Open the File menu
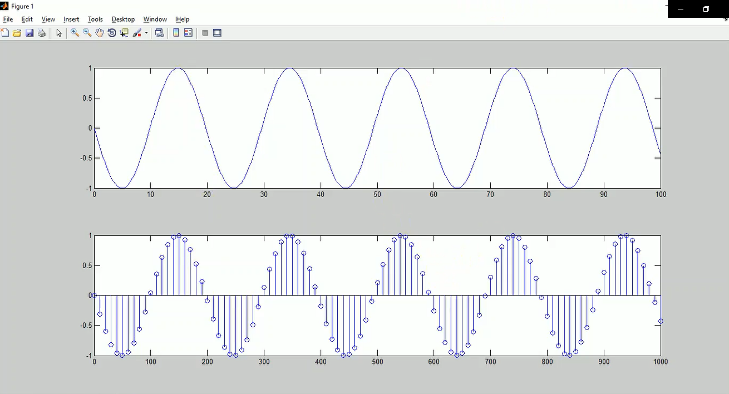 [x=8, y=19]
